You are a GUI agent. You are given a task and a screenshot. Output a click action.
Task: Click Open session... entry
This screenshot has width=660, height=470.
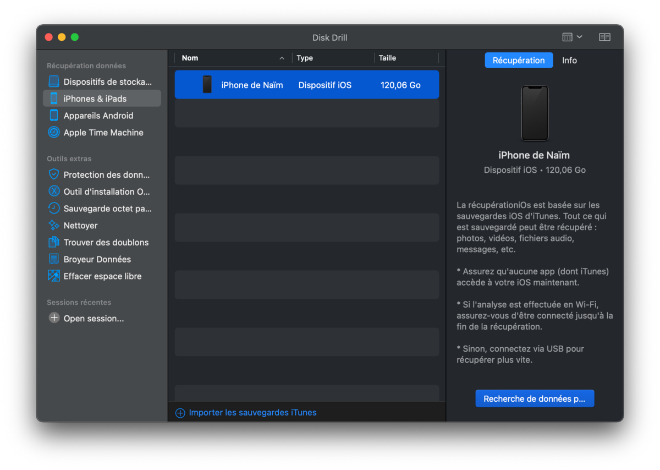[x=102, y=318]
